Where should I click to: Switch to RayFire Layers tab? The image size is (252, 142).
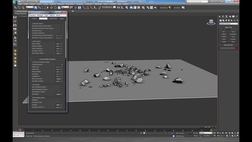click(x=62, y=19)
